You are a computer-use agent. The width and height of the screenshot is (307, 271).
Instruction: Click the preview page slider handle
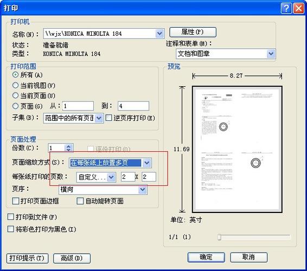219,237
